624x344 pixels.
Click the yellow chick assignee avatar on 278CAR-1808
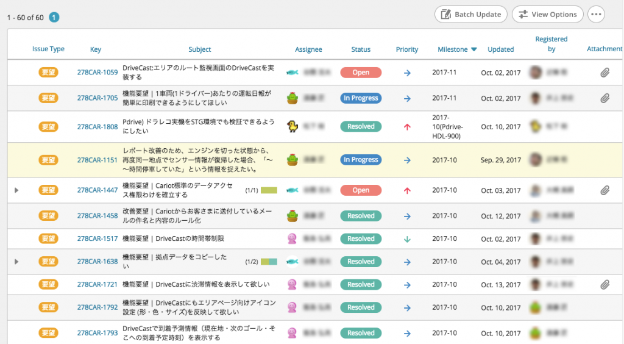coord(292,127)
